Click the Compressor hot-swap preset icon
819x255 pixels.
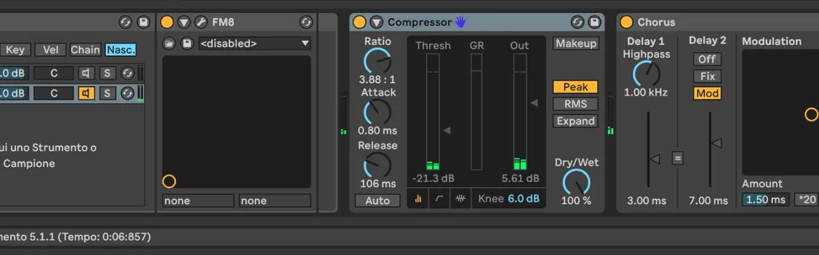click(577, 22)
